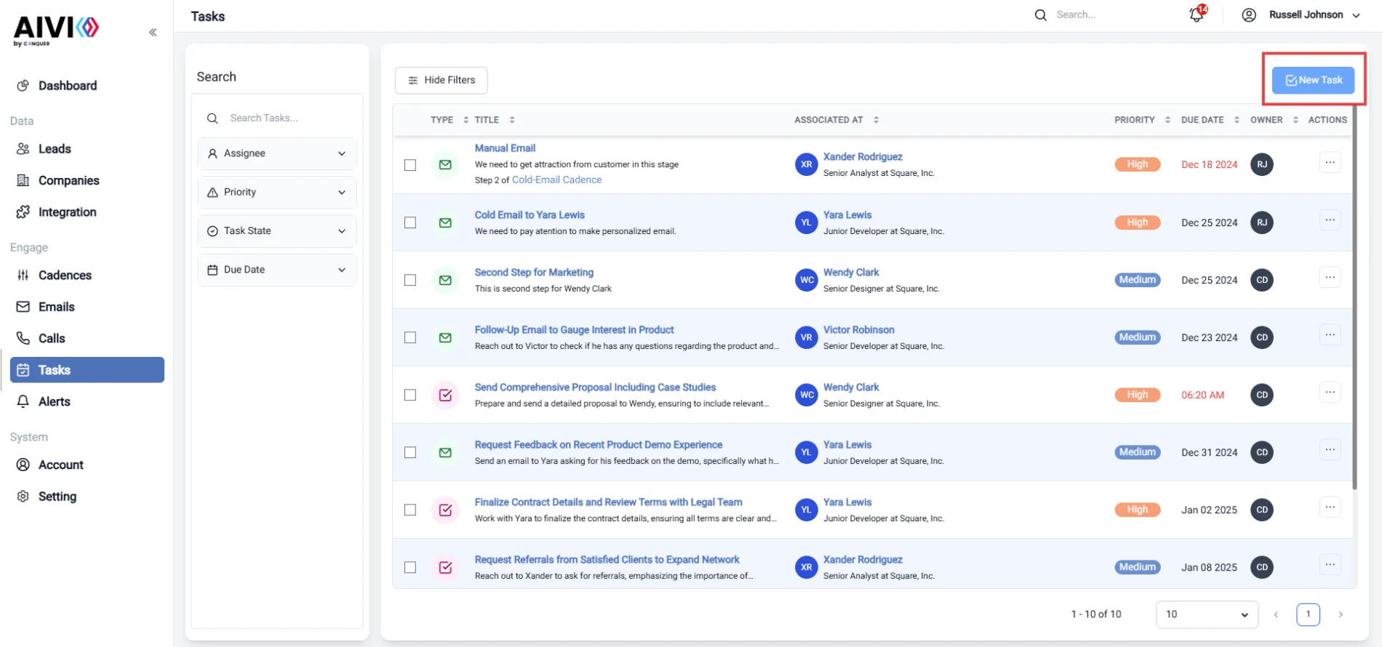Viewport: 1382px width, 647px height.
Task: Open actions menu for Manual Email task
Action: pos(1330,163)
